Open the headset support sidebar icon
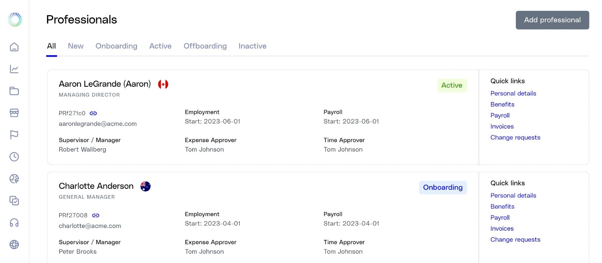 pyautogui.click(x=14, y=223)
